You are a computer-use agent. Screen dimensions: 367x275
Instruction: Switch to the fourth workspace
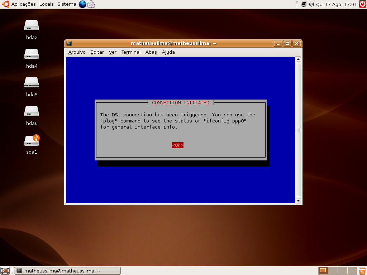click(352, 271)
